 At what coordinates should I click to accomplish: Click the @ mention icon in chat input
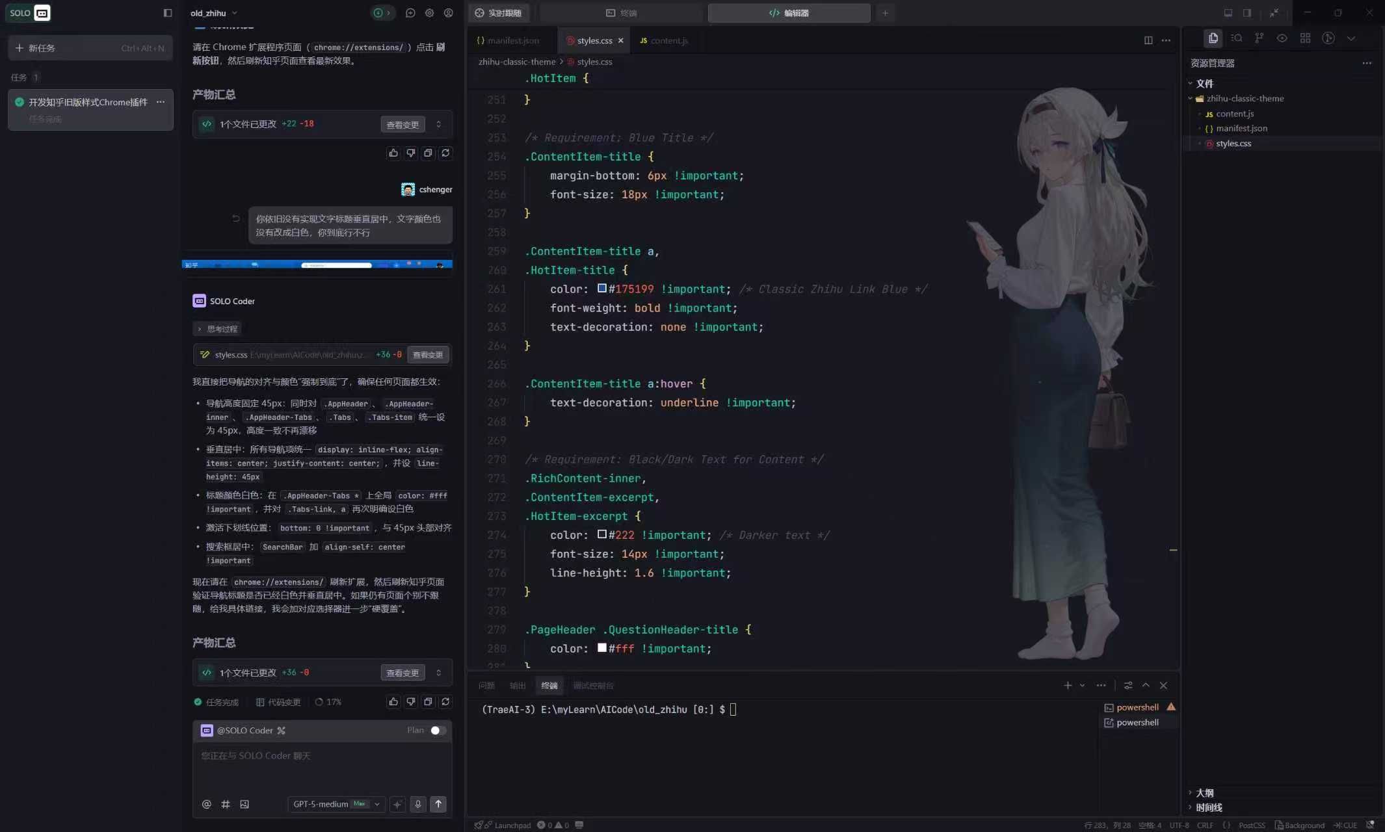pos(206,804)
